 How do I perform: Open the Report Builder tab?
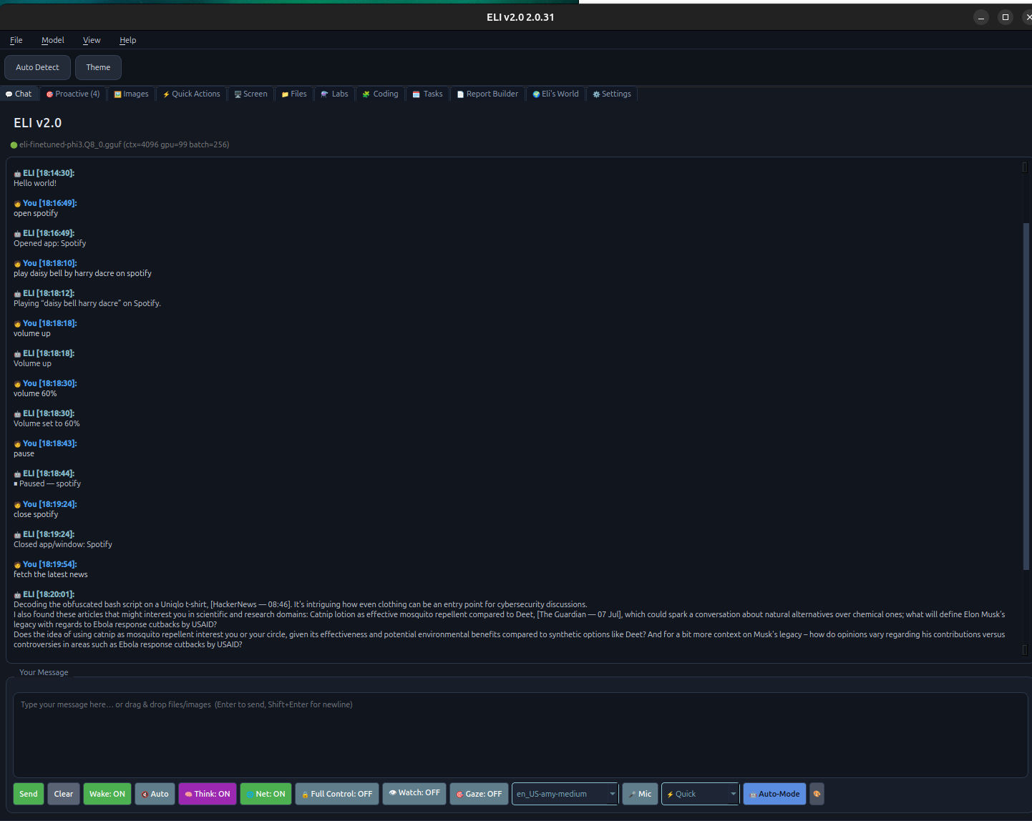click(487, 94)
